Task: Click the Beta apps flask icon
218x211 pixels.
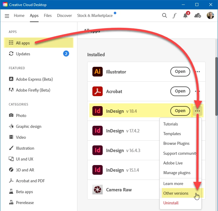Action: click(11, 192)
